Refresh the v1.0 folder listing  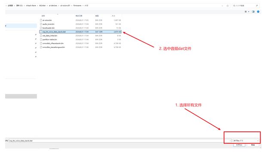227,6
